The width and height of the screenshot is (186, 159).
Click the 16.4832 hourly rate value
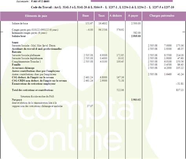tap(103, 24)
